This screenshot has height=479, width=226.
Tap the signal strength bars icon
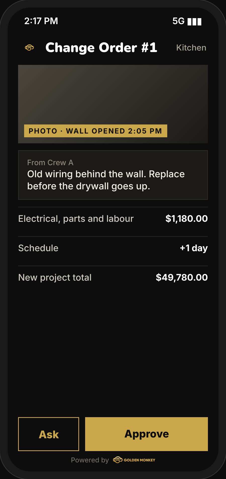click(195, 22)
